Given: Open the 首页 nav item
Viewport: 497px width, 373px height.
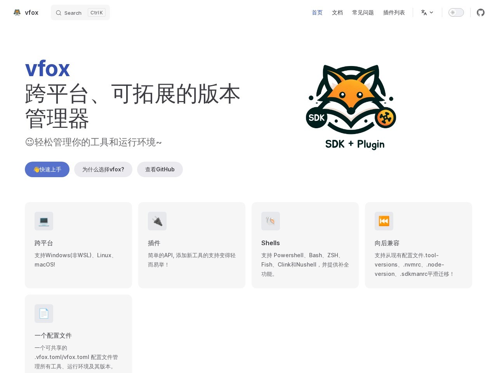Looking at the screenshot, I should pos(317,12).
